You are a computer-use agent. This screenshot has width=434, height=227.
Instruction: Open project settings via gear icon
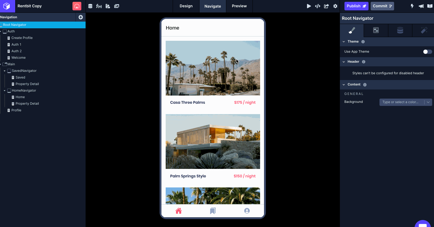click(335, 6)
